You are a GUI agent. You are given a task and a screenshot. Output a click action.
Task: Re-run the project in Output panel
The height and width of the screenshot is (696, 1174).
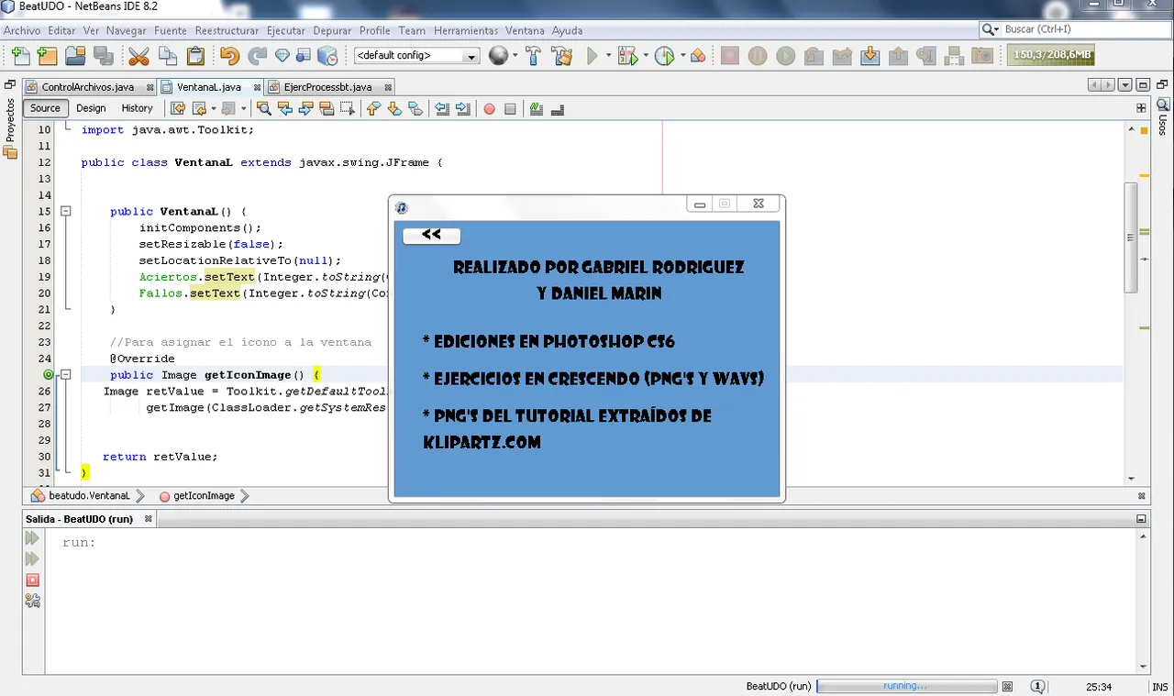pos(32,538)
